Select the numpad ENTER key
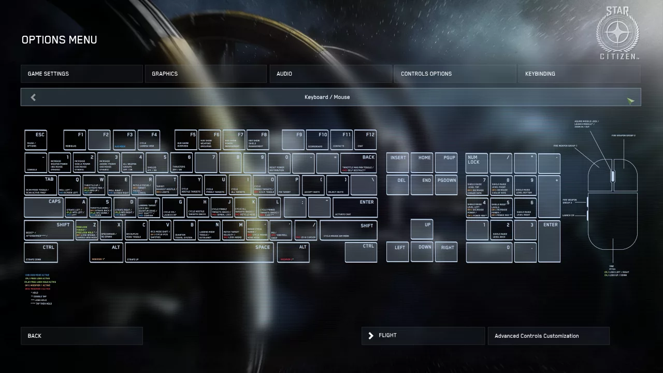Image resolution: width=663 pixels, height=373 pixels. [549, 241]
